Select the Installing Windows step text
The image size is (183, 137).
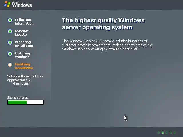tap(23, 55)
